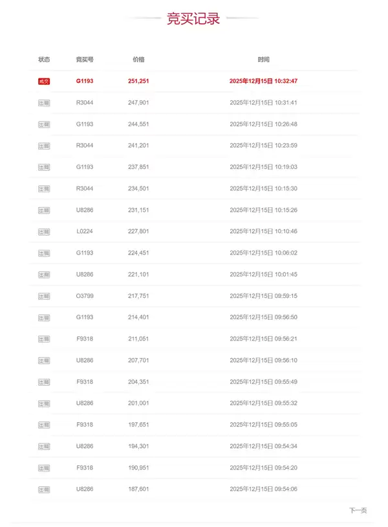Click the 状态 column header

tap(44, 60)
